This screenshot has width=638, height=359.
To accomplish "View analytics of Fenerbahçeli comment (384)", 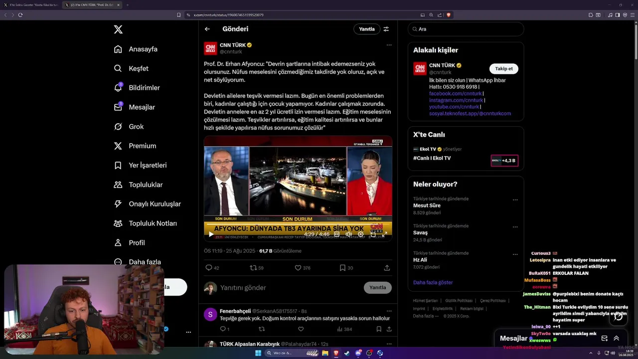I will [345, 329].
